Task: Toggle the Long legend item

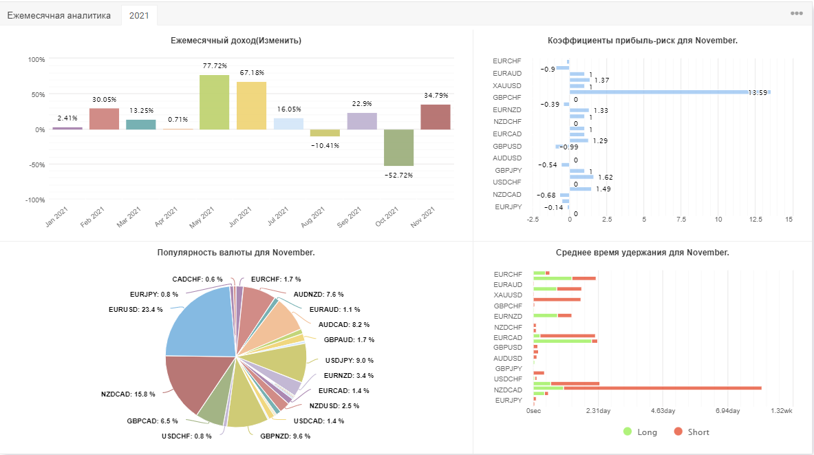Action: (x=640, y=432)
